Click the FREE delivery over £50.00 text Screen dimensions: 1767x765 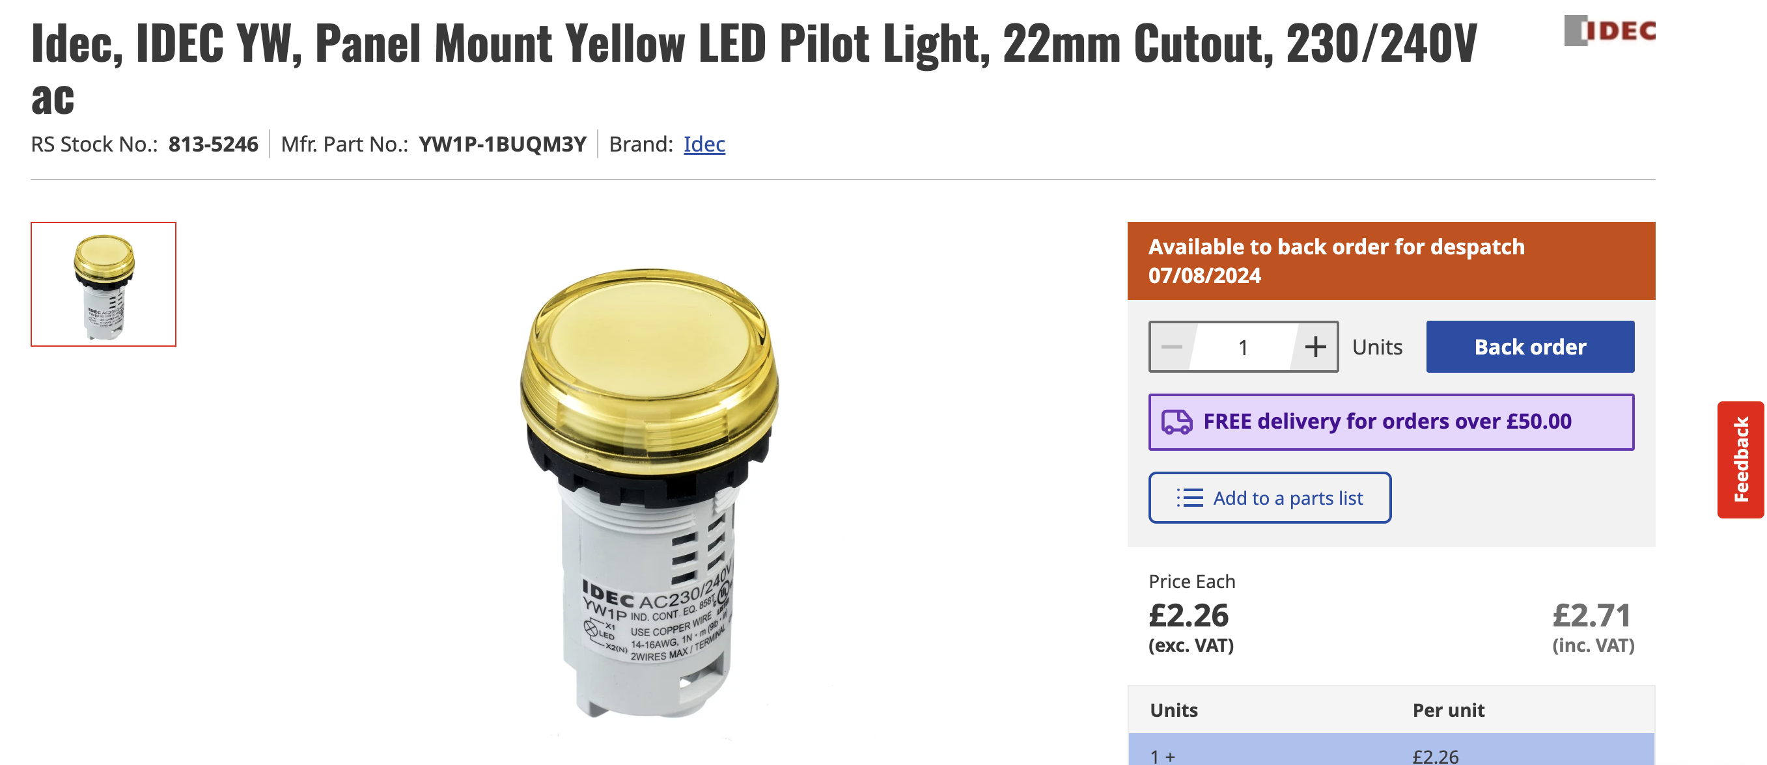coord(1387,422)
